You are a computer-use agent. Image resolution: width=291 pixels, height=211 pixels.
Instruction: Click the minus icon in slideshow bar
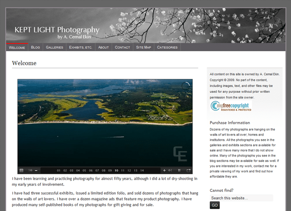36,170
